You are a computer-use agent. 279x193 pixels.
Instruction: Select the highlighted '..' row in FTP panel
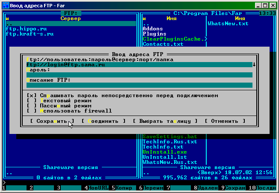point(71,24)
